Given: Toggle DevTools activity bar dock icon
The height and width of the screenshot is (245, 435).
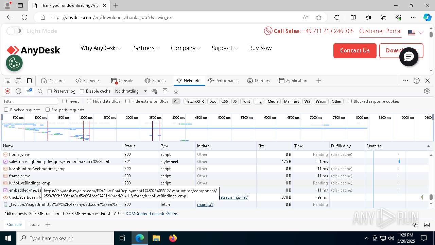Looking at the screenshot, I should [29, 81].
